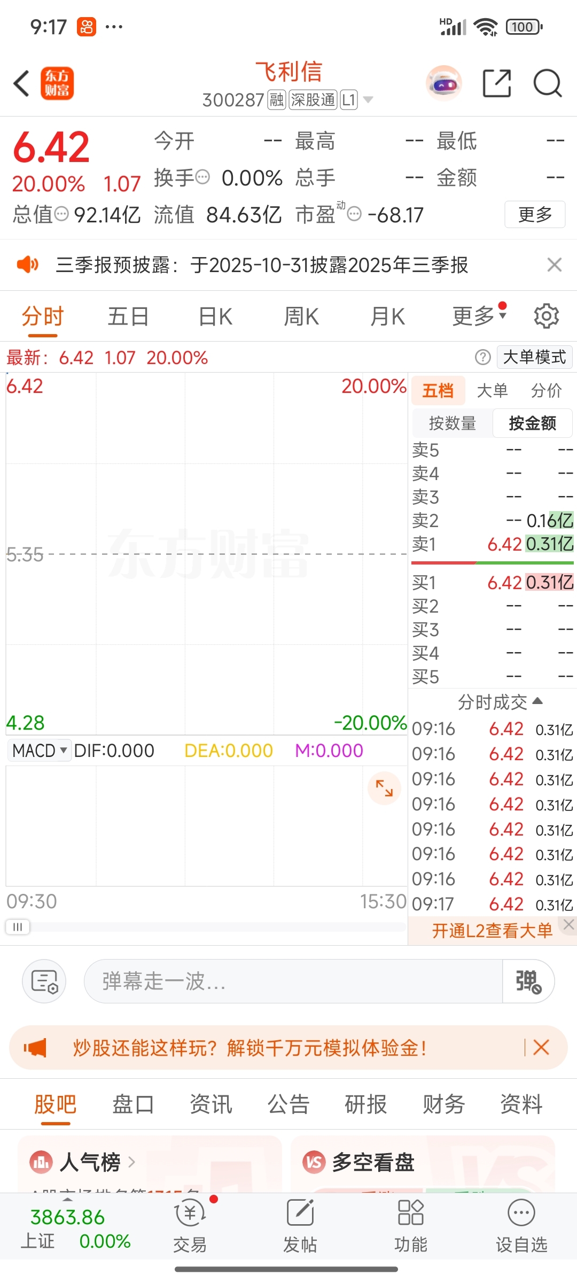
Task: Open 人气榜 chevron link
Action: pyautogui.click(x=131, y=1162)
